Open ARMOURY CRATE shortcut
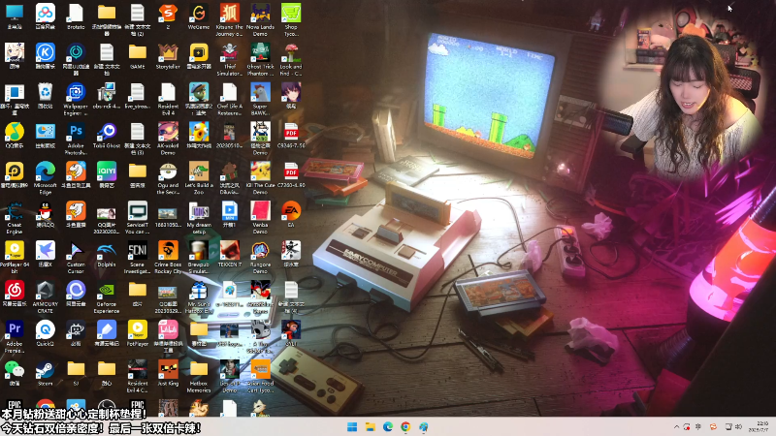 [x=45, y=296]
